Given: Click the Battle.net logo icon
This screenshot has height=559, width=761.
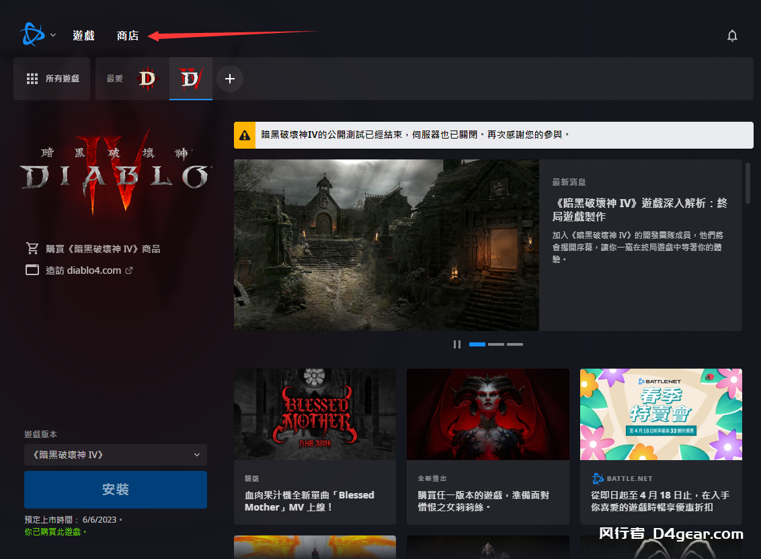Looking at the screenshot, I should (x=32, y=35).
